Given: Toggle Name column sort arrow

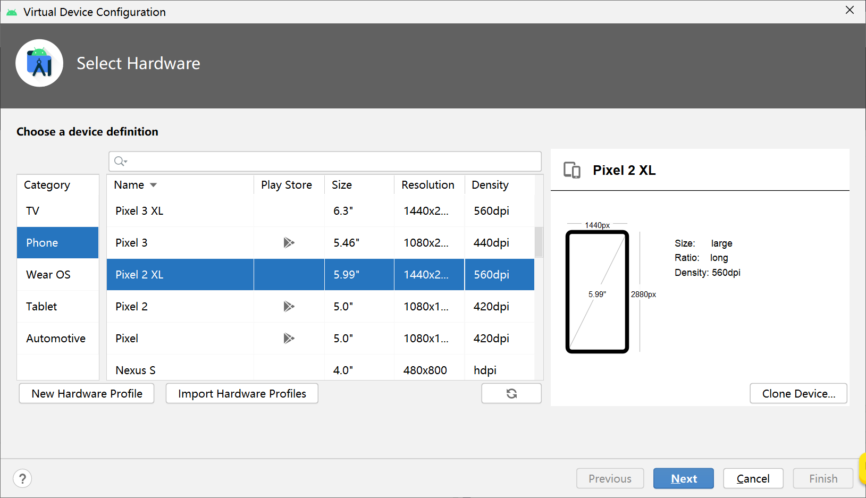Looking at the screenshot, I should pyautogui.click(x=154, y=185).
